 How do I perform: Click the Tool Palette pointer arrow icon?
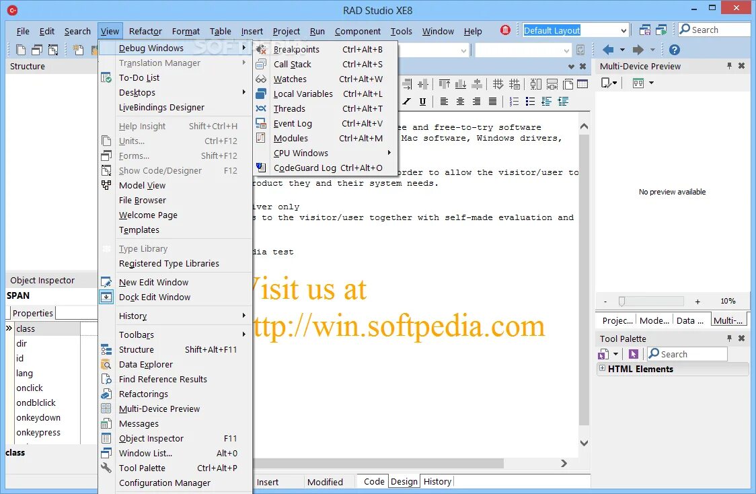633,354
